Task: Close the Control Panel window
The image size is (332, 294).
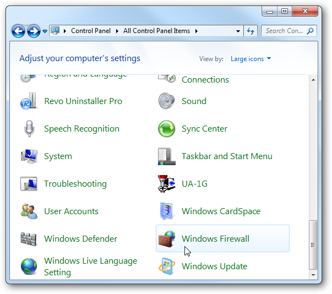Action: [305, 12]
